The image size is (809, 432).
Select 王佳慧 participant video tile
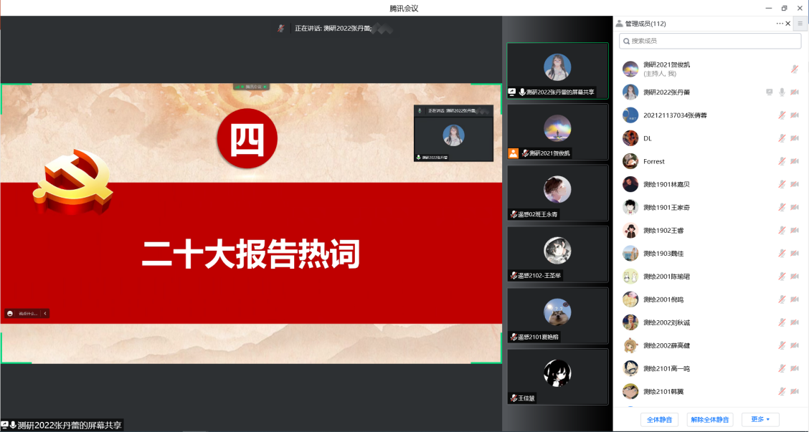(x=557, y=376)
